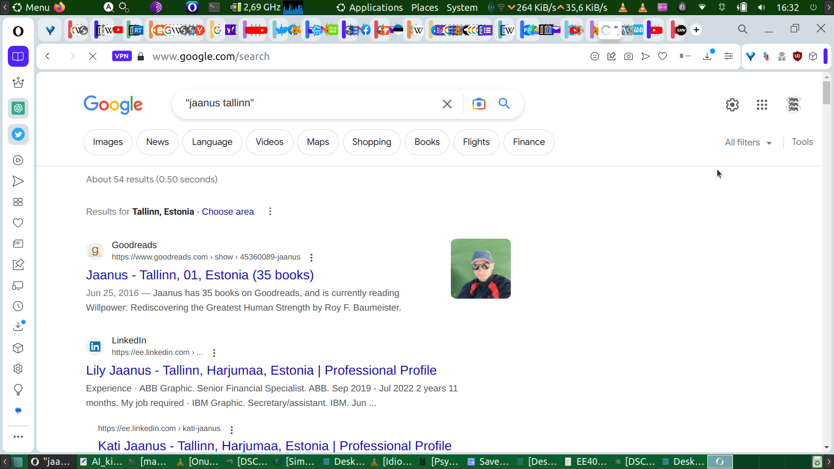Screen dimensions: 834x469
Task: Select the Books filter chip
Action: [427, 142]
